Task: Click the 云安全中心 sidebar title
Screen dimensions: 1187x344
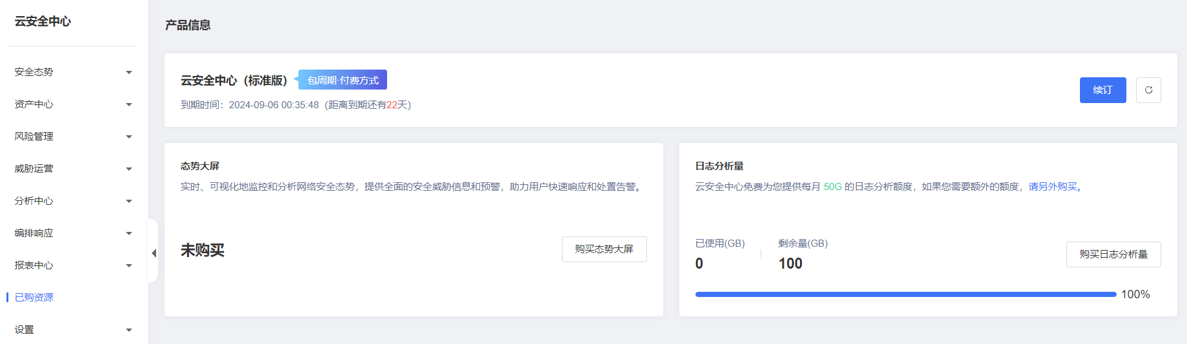Action: coord(43,21)
